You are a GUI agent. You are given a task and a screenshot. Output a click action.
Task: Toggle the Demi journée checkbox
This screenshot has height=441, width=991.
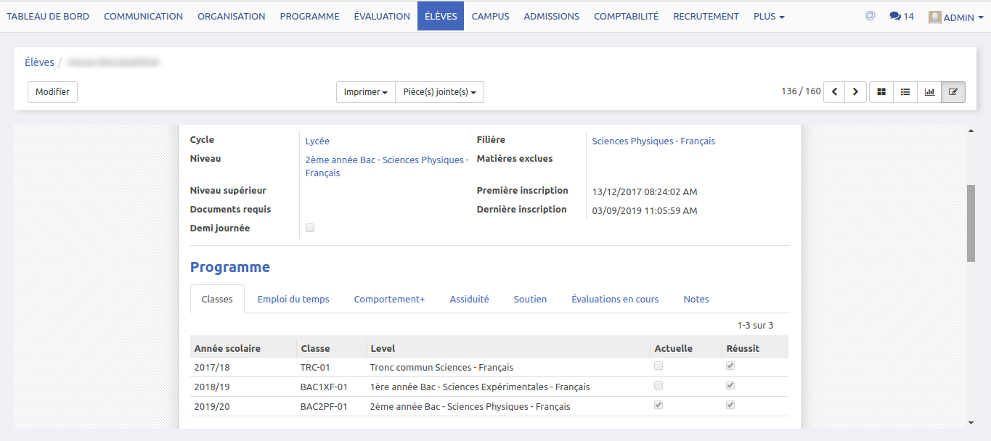coord(310,228)
